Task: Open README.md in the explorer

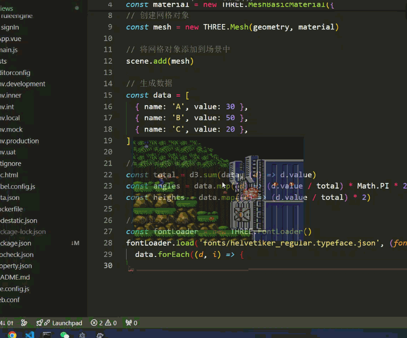Action: click(15, 277)
